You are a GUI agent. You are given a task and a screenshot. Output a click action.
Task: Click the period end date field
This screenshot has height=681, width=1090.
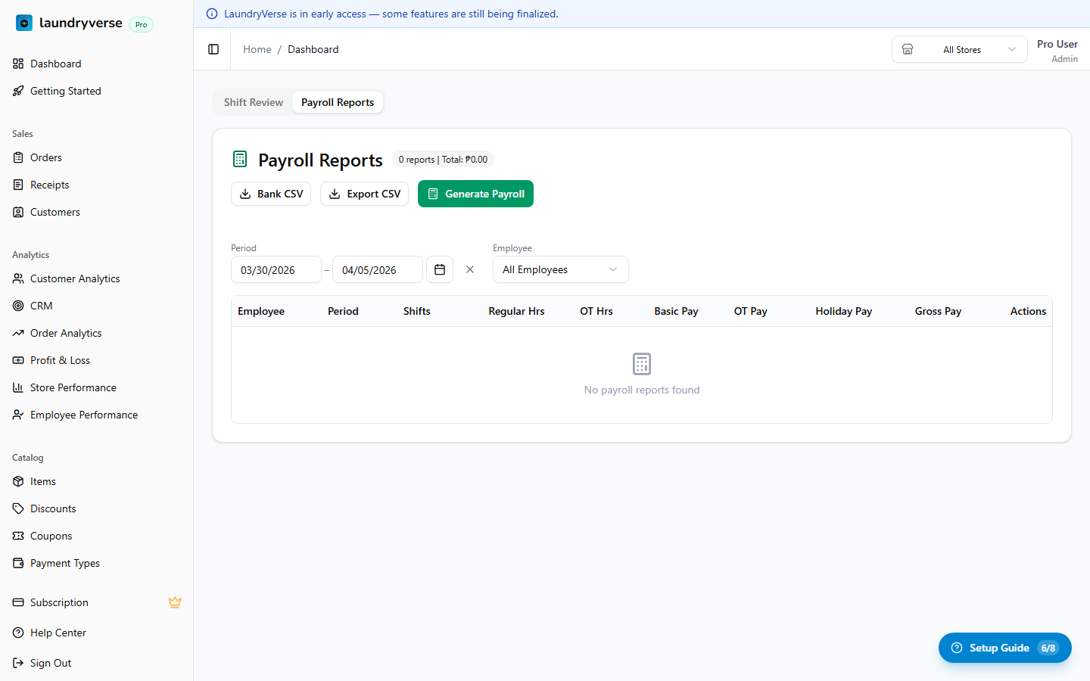377,269
